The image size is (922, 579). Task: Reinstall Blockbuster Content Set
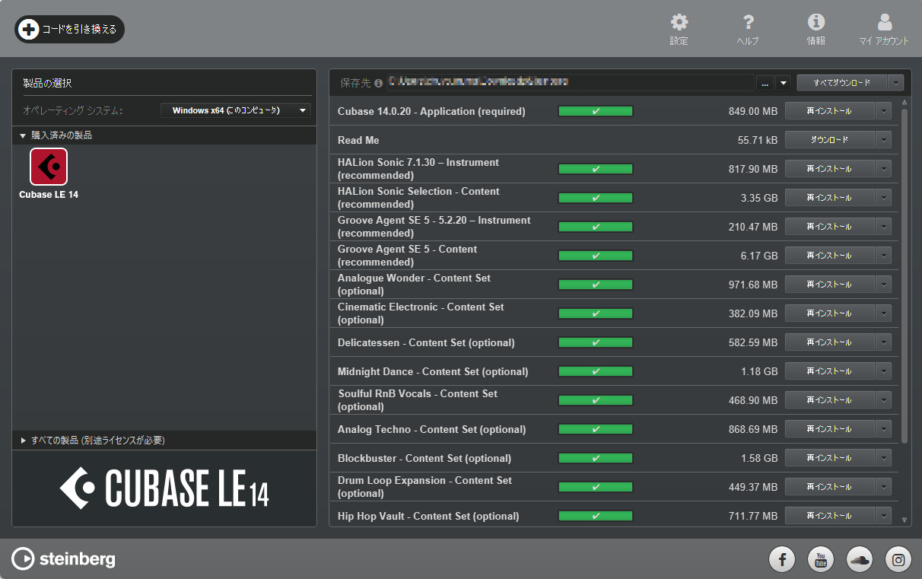830,458
